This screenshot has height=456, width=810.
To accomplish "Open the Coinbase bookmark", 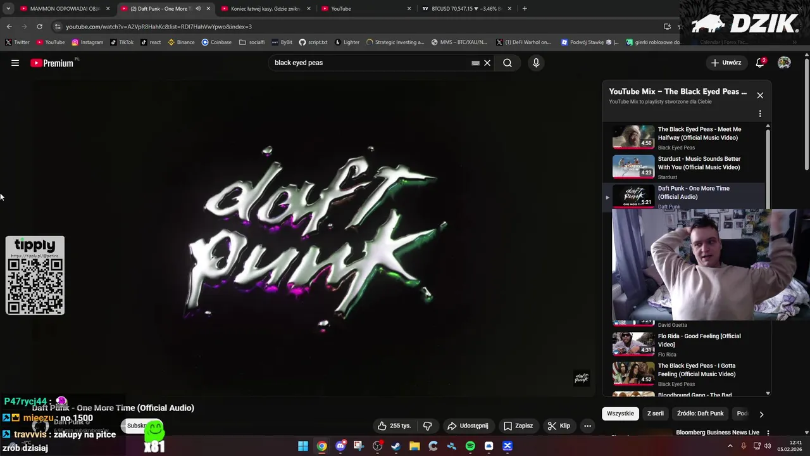I will pyautogui.click(x=216, y=42).
